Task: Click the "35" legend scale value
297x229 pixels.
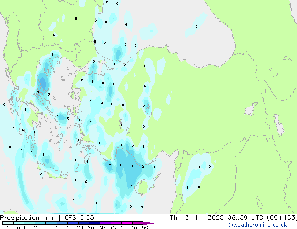Action: [112, 227]
